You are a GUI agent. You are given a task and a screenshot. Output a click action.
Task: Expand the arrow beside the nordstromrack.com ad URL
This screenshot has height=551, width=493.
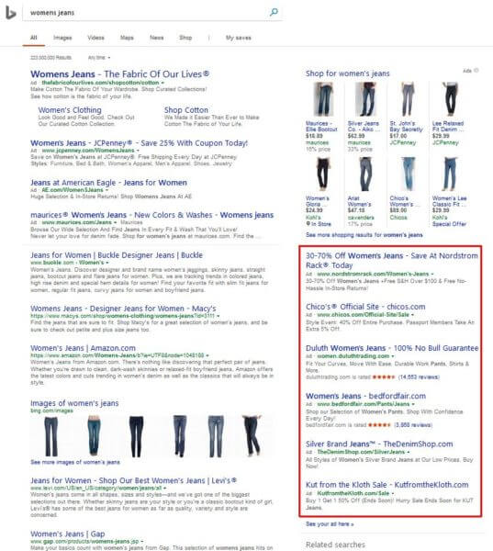coord(432,274)
